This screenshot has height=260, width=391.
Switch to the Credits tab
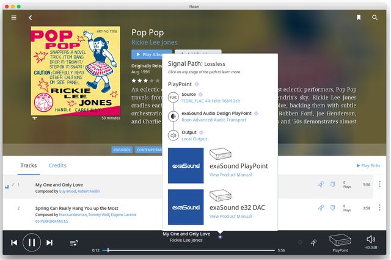coord(57,165)
